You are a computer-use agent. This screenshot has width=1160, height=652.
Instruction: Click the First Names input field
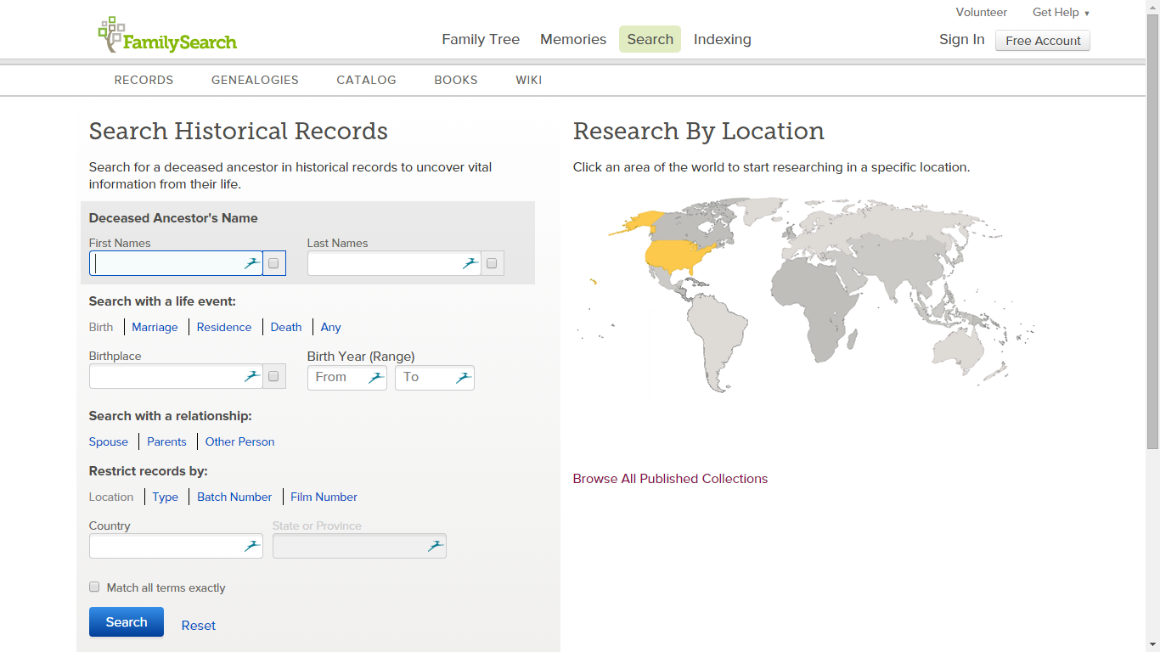pyautogui.click(x=176, y=263)
